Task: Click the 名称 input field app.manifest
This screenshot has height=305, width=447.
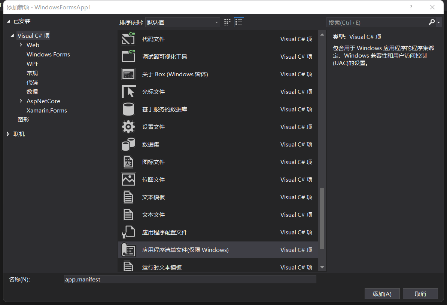Action: click(190, 279)
